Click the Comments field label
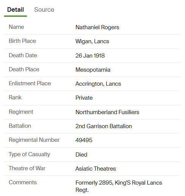185x196 pixels. point(23,182)
